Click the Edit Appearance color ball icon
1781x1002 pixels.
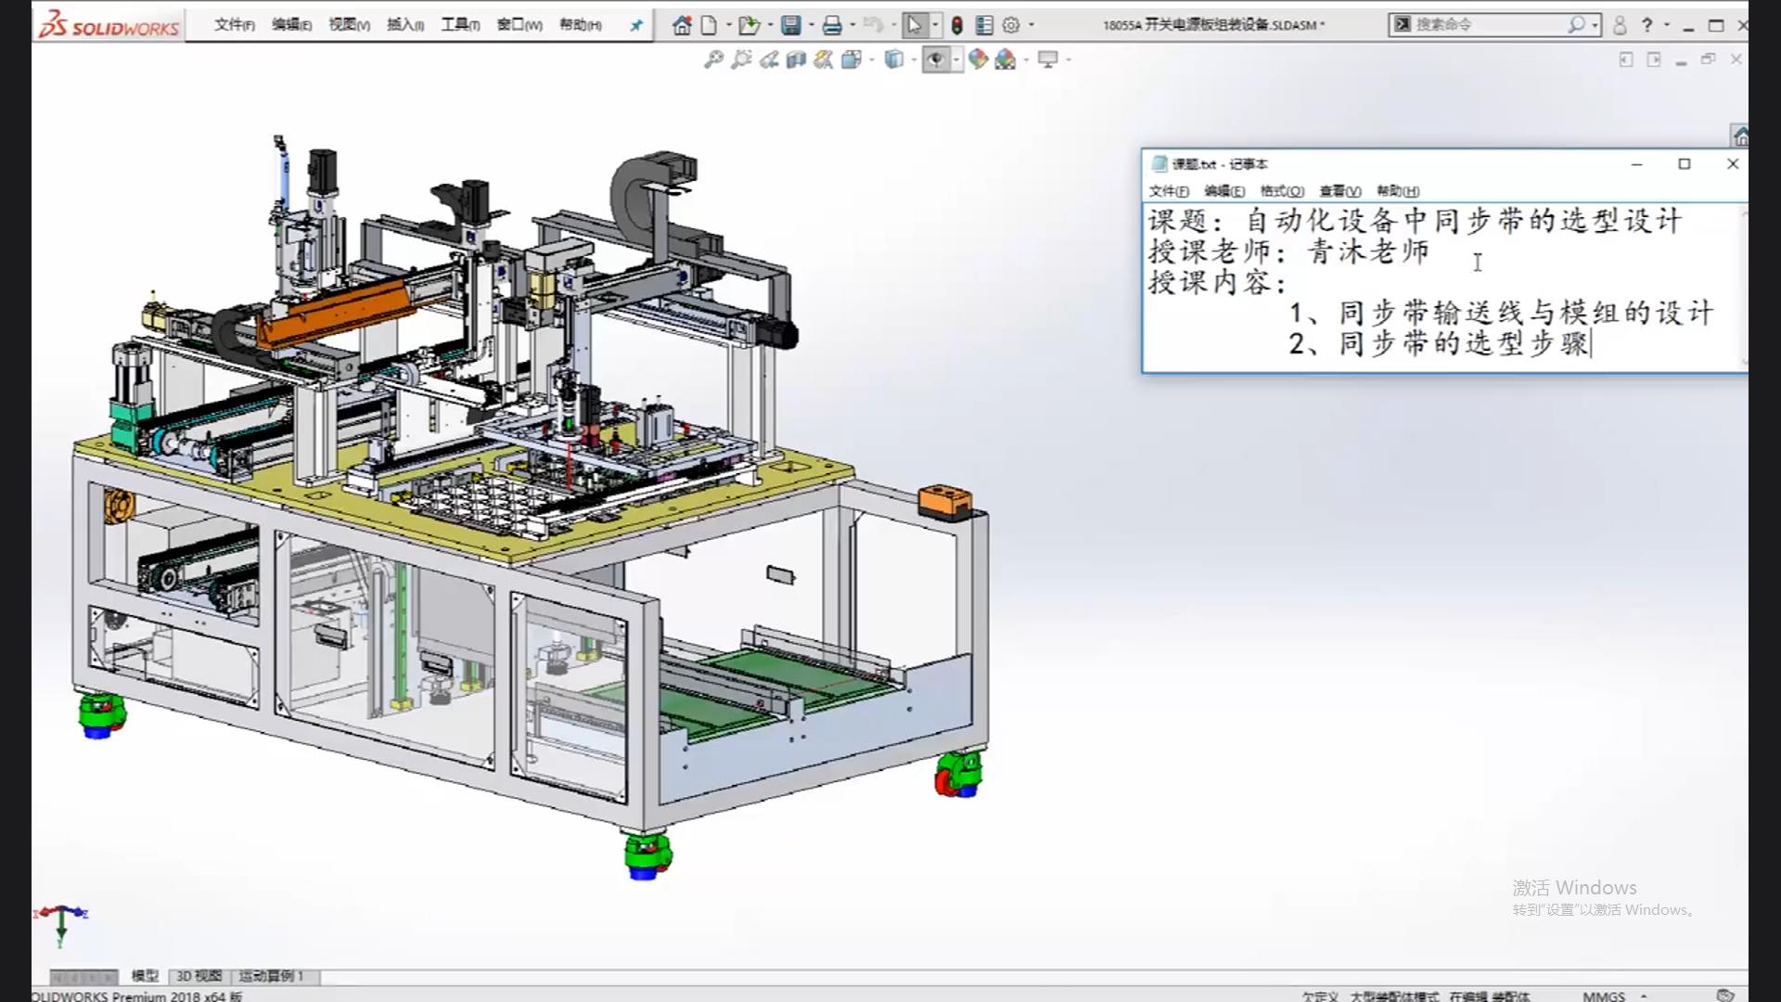[978, 60]
